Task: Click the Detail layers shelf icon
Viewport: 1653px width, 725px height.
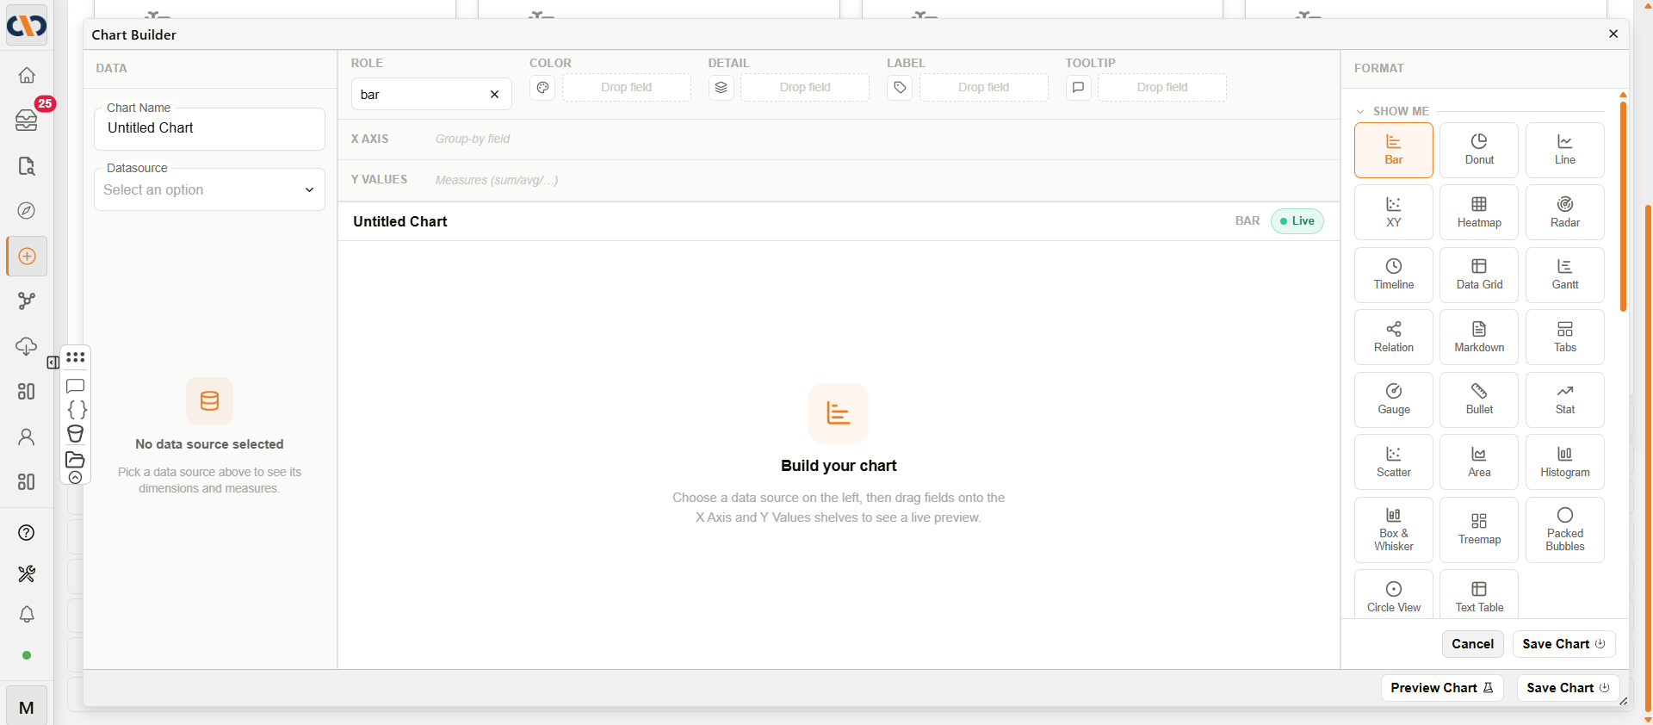Action: [721, 88]
